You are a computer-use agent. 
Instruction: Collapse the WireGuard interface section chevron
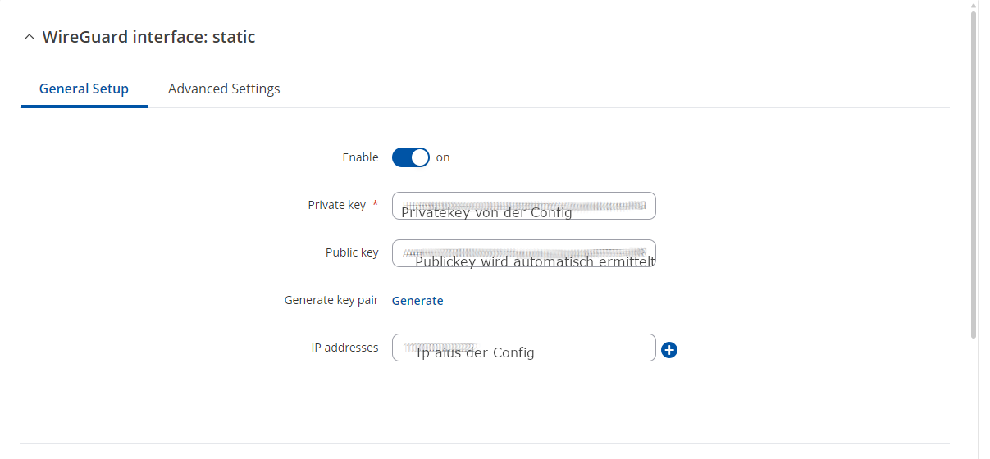coord(30,37)
